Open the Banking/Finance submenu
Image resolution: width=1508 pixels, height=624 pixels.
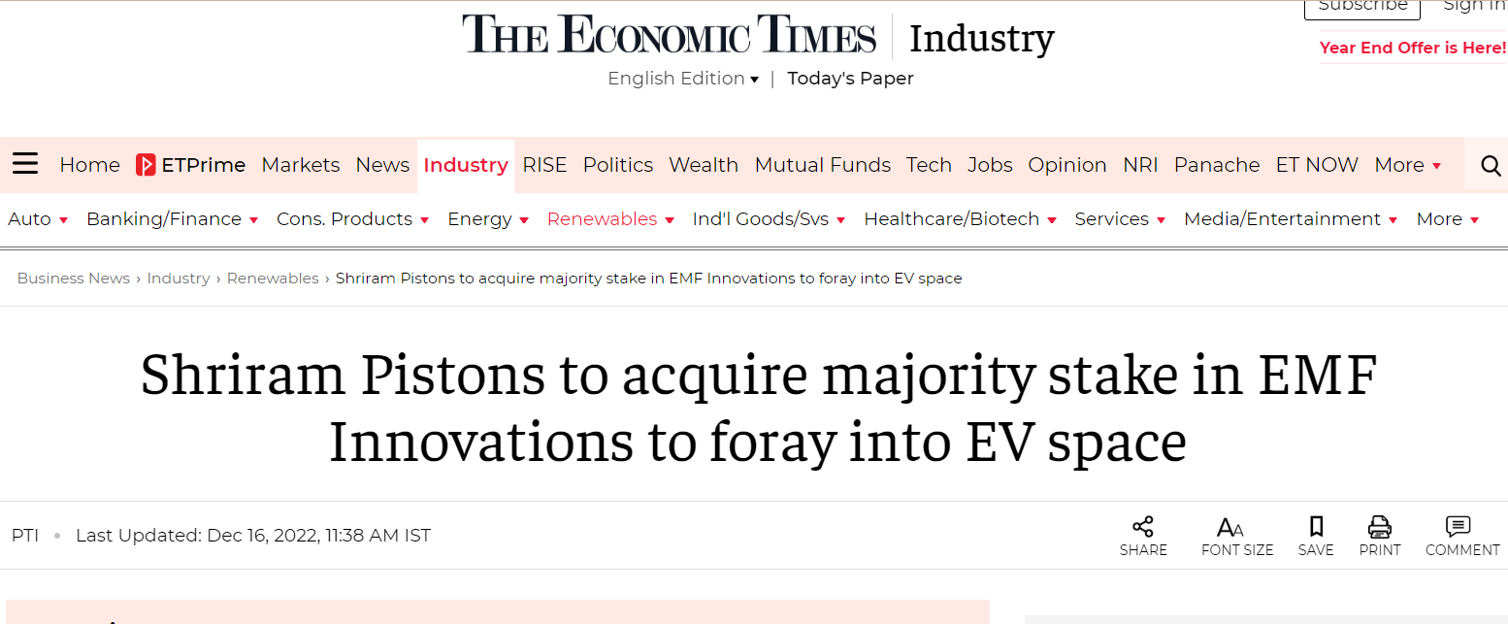172,219
